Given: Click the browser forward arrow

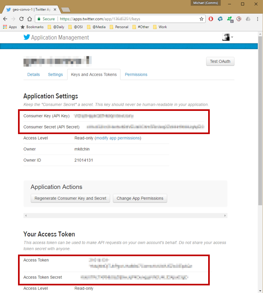Looking at the screenshot, I should 13,19.
